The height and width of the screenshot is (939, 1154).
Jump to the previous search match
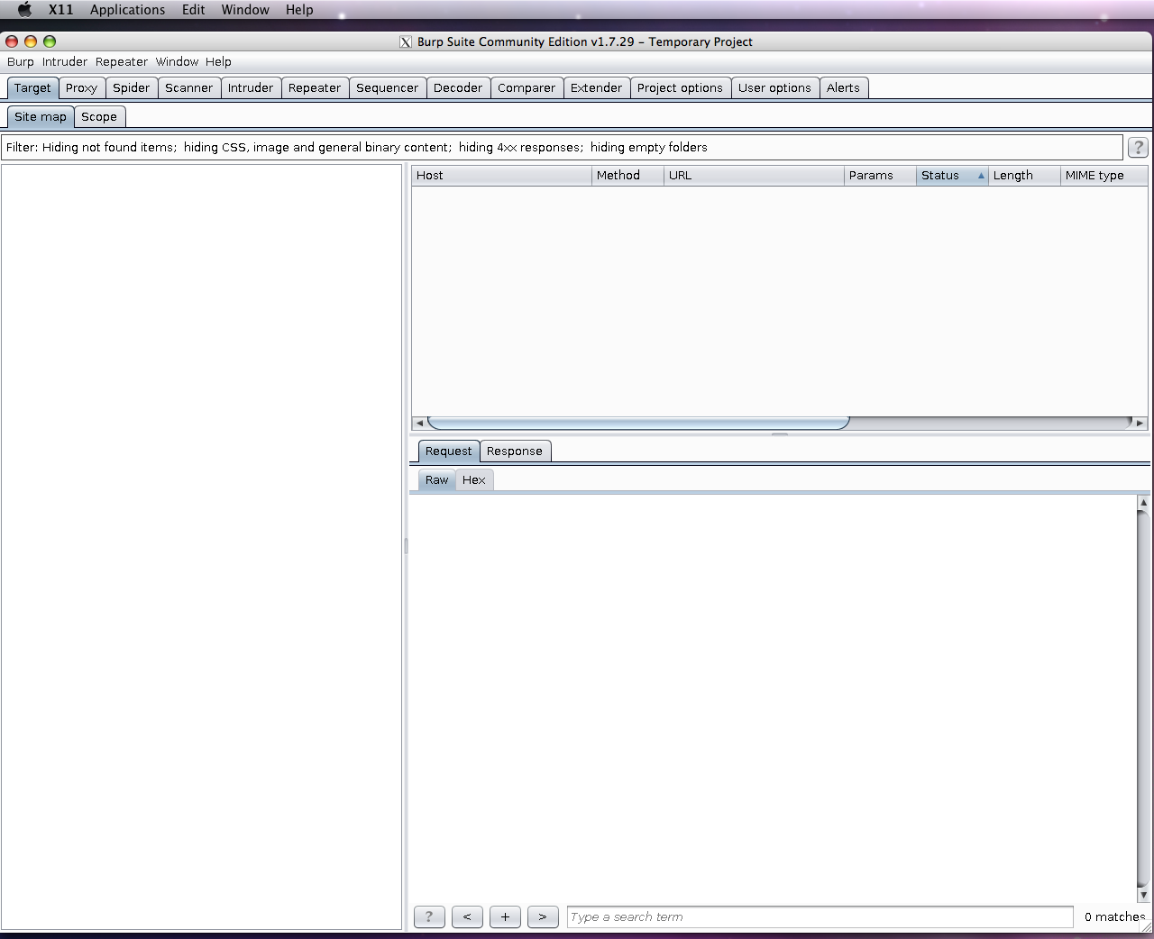467,916
